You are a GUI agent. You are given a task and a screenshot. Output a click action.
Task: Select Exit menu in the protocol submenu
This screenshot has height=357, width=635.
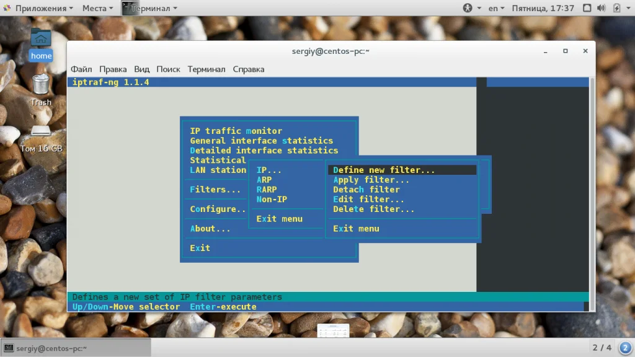(280, 219)
